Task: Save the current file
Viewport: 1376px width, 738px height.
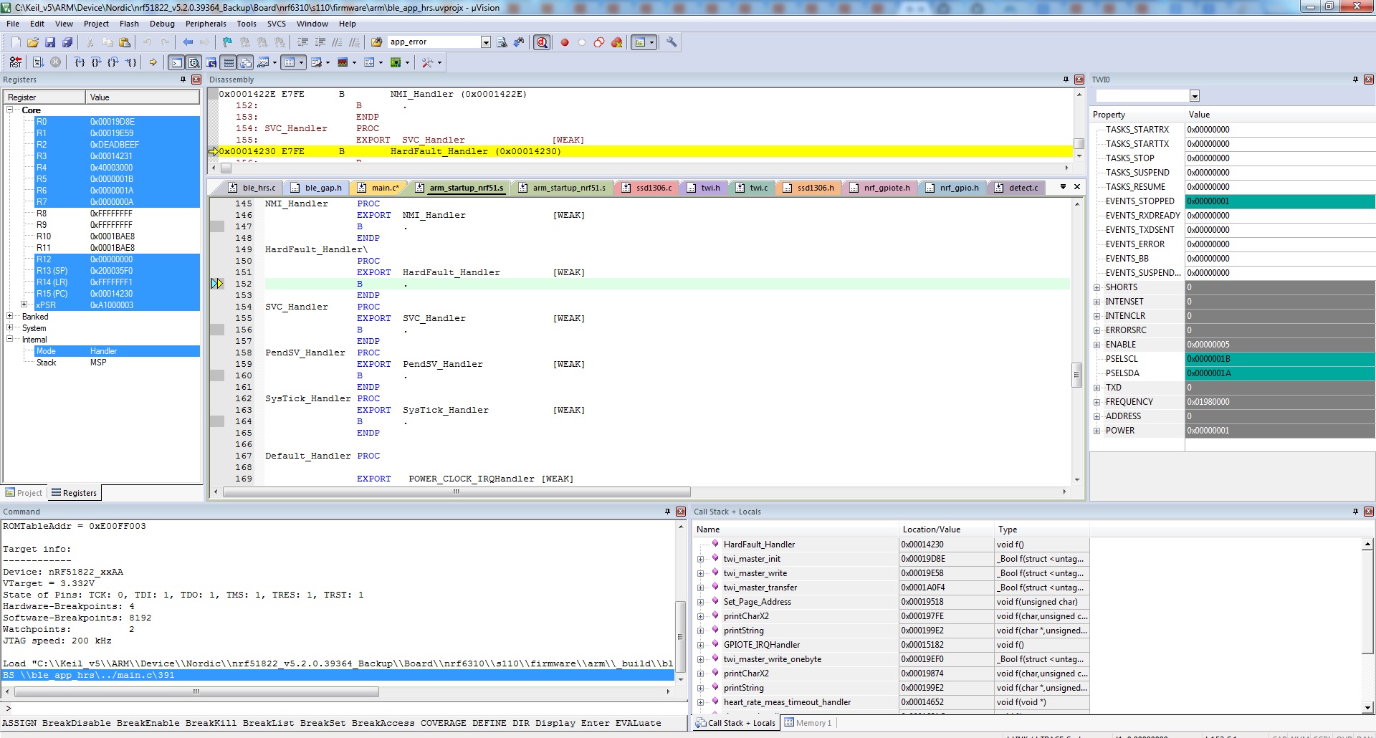Action: 50,42
